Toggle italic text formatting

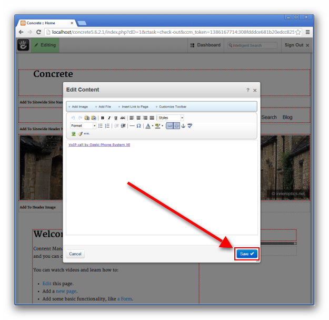[109, 118]
